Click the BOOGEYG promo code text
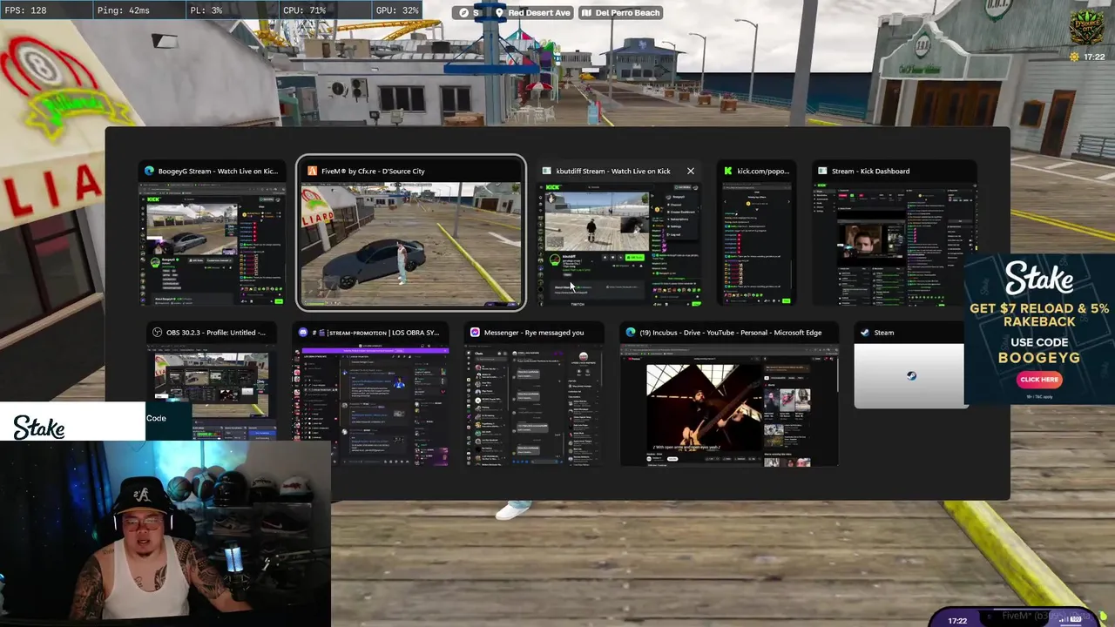 point(1039,358)
